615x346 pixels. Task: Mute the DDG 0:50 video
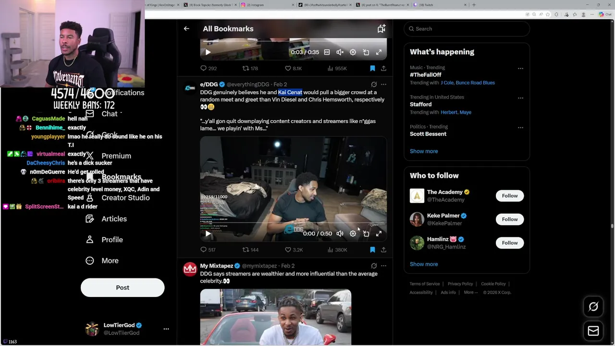click(x=340, y=234)
